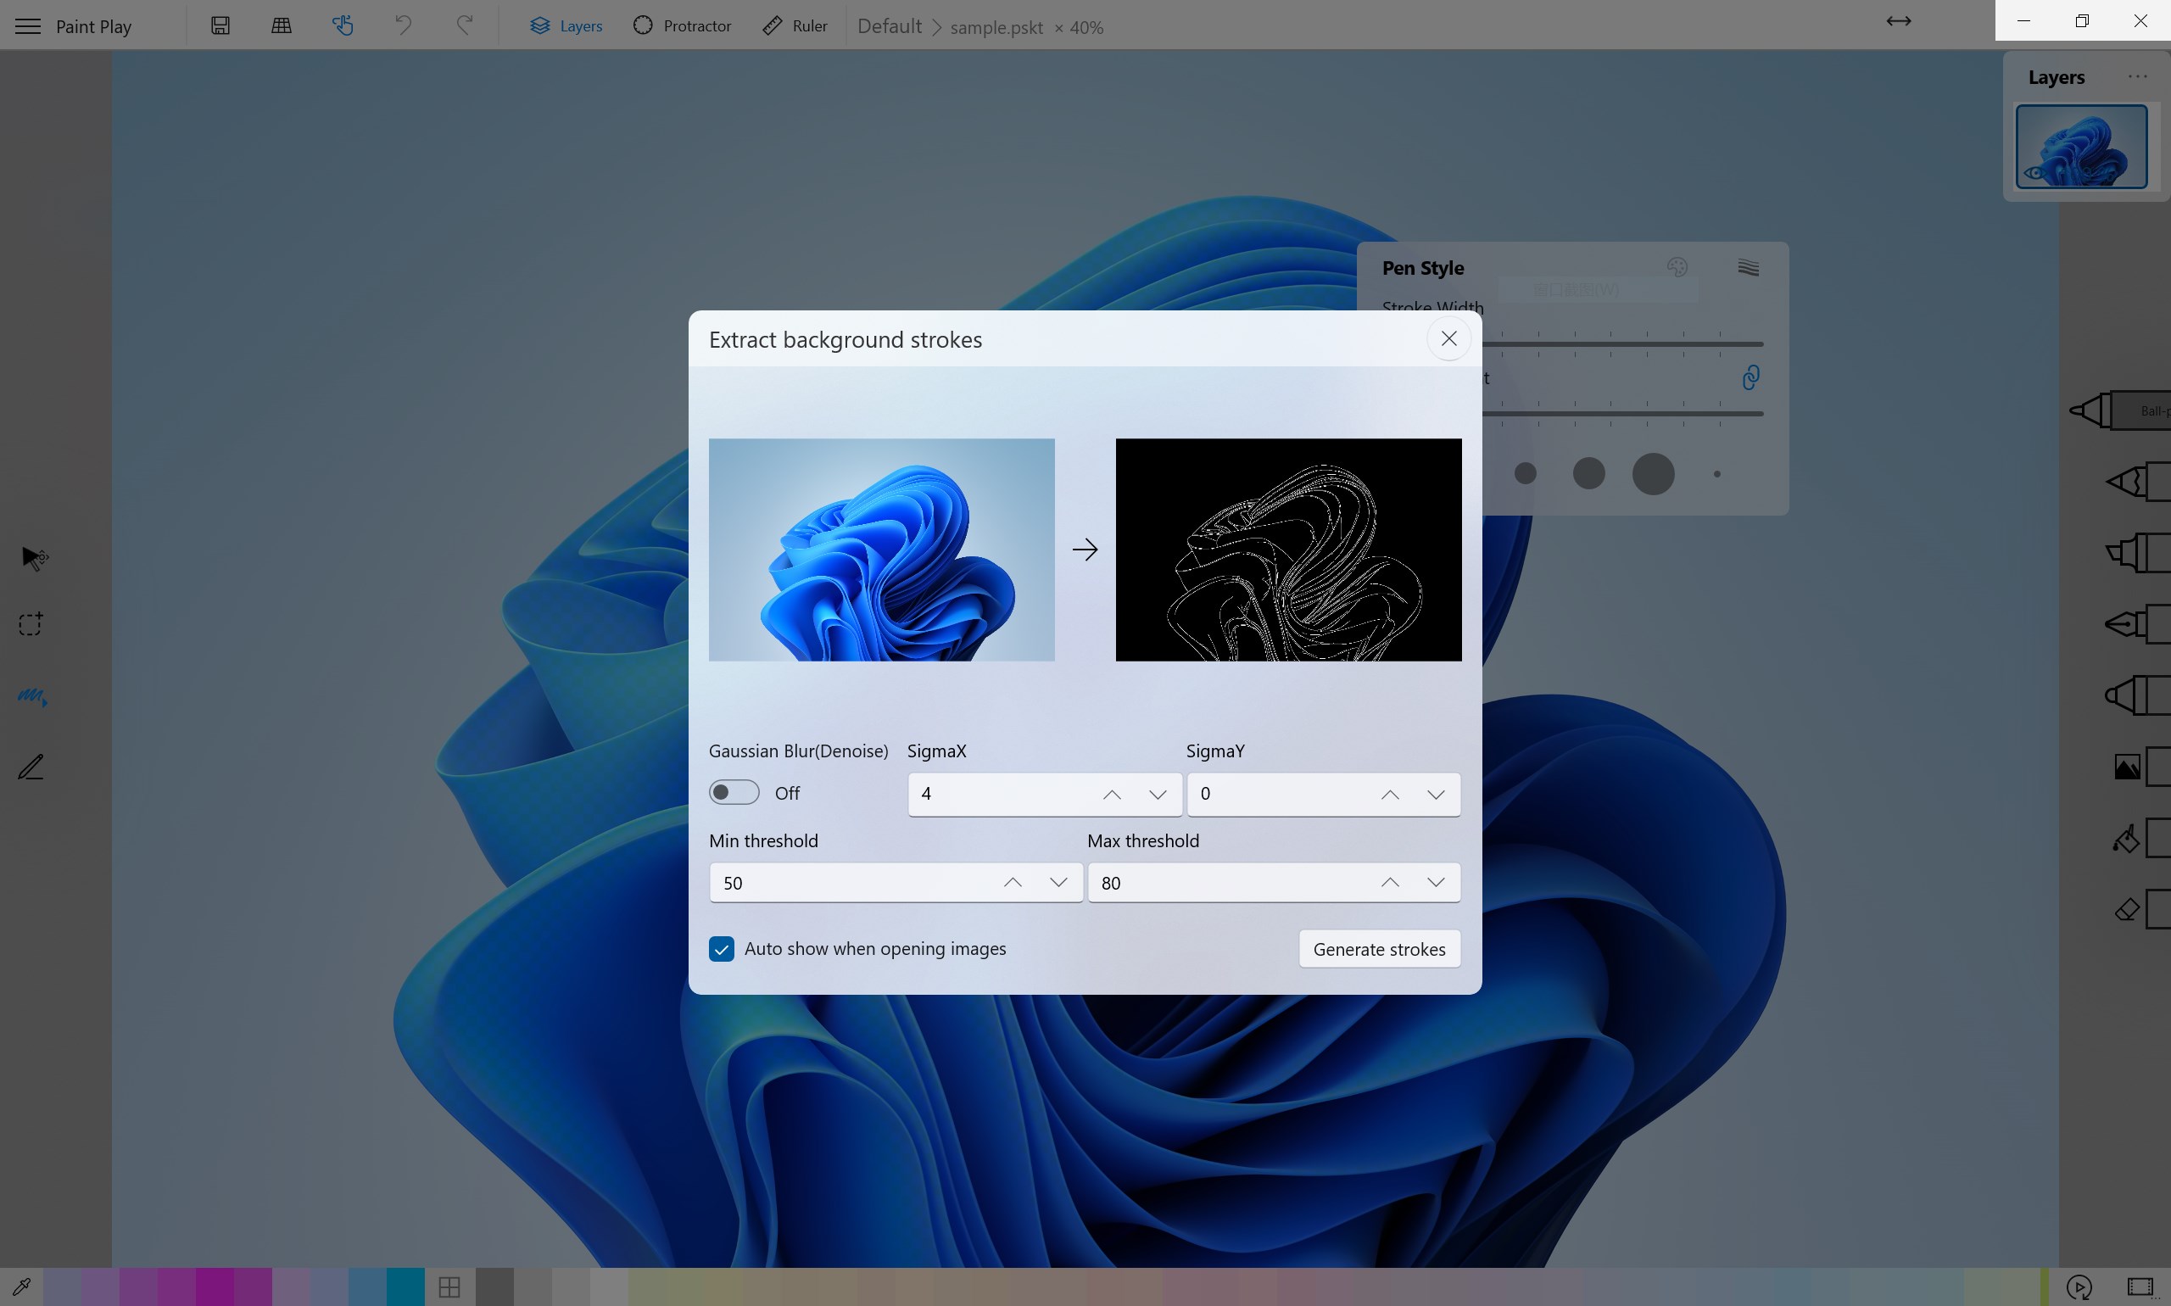This screenshot has width=2171, height=1306.
Task: Open the hamburger menu
Action: (26, 25)
